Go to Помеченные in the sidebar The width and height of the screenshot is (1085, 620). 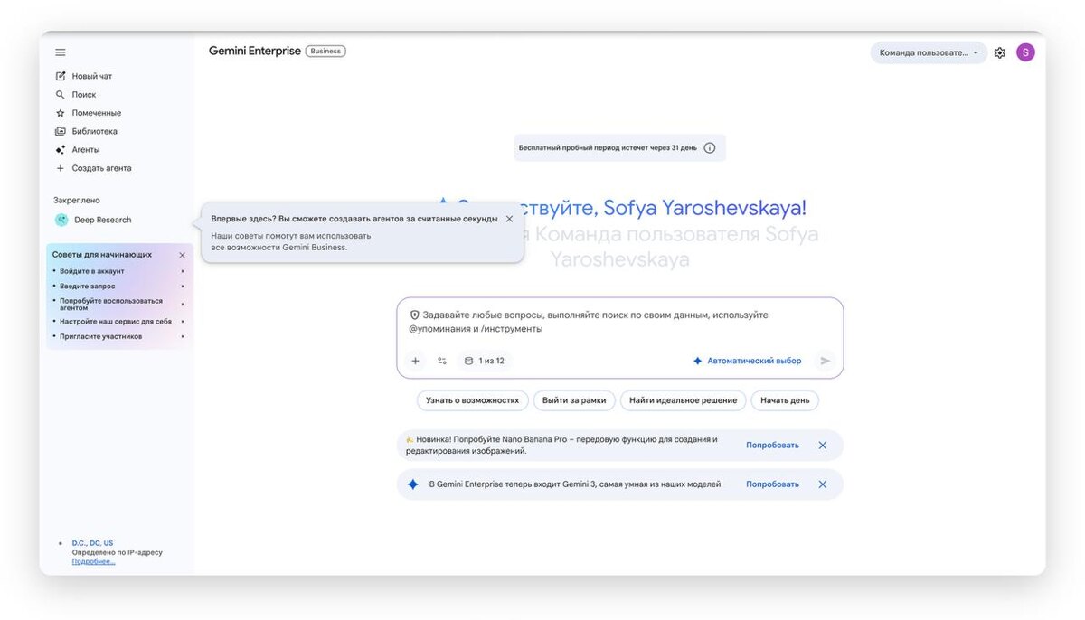(97, 113)
